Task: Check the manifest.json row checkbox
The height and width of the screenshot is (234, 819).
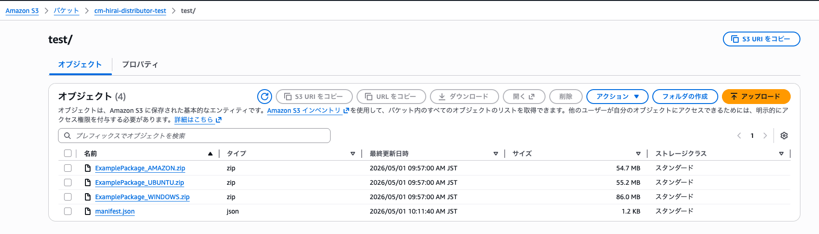Action: tap(68, 211)
